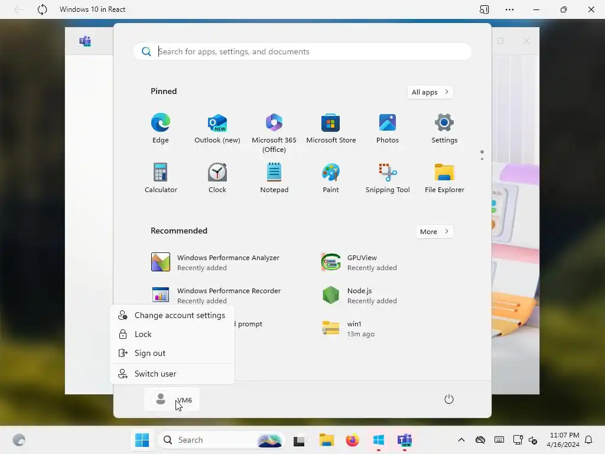Select Switch user menu entry
Image resolution: width=605 pixels, height=454 pixels.
172,374
